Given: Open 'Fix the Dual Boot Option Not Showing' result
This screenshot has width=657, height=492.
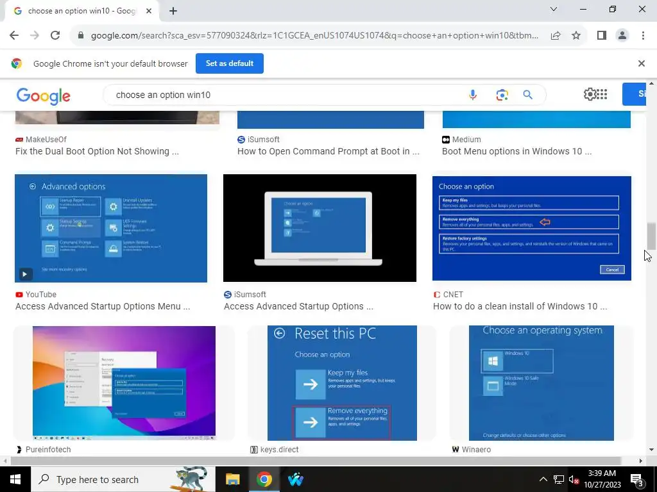Looking at the screenshot, I should tap(98, 151).
